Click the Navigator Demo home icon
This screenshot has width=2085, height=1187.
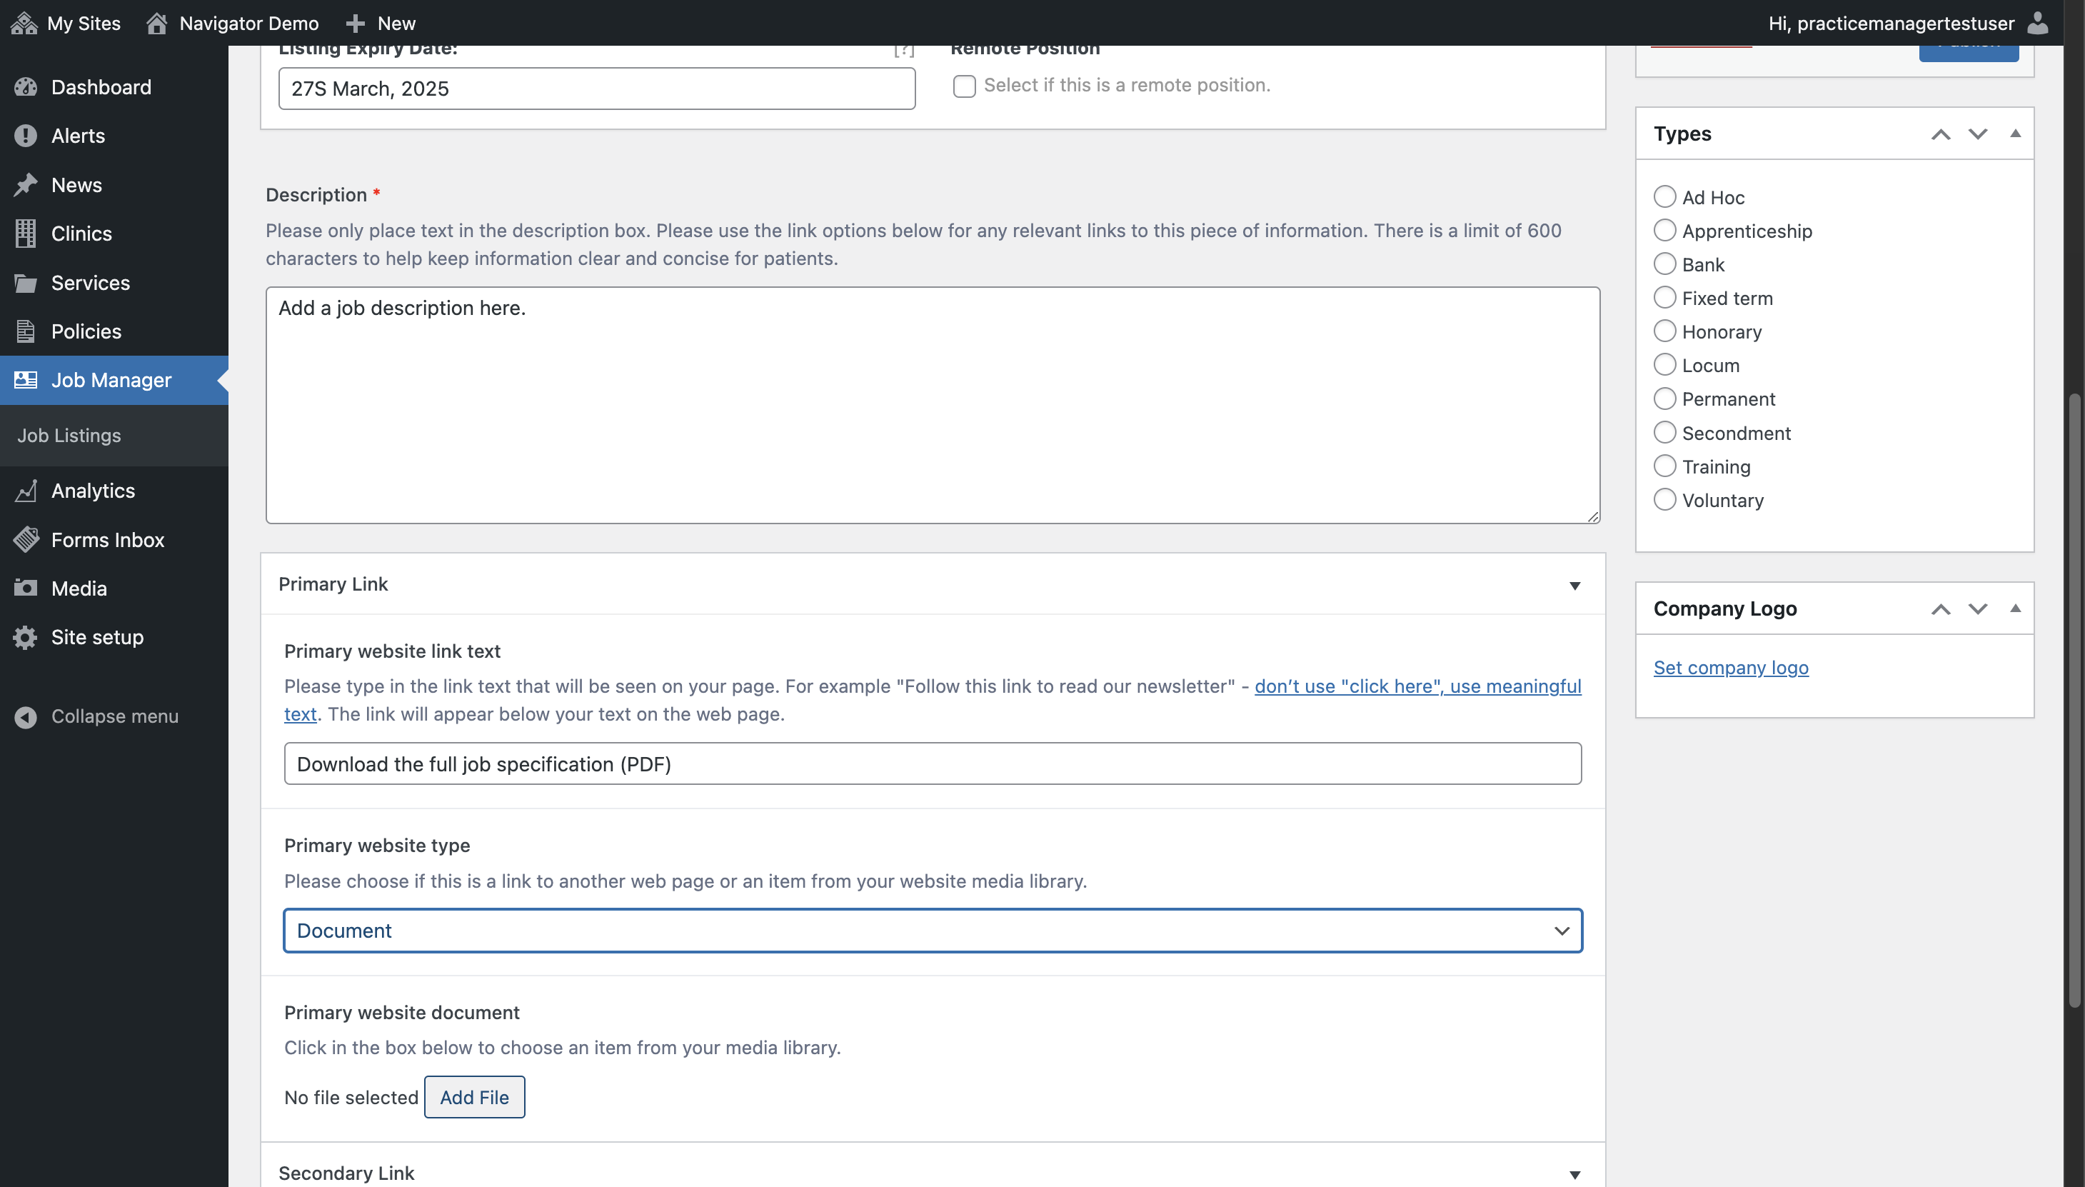157,23
